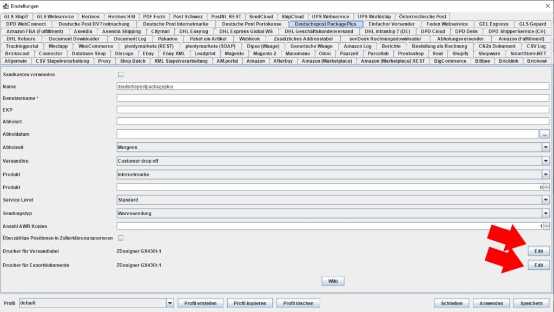Focus the EKP input field

pos(333,110)
